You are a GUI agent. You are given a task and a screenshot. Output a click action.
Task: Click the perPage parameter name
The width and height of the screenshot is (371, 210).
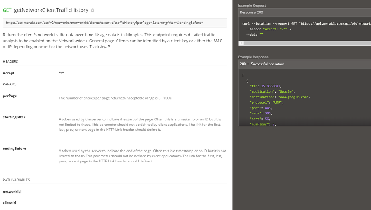[10, 96]
